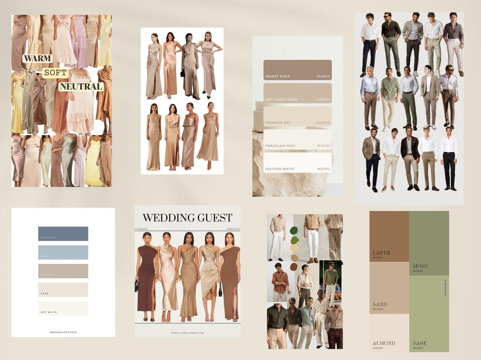The width and height of the screenshot is (481, 360).
Task: Click the 'BY STUDIO VAIA' vertical credit
Action: [445, 288]
